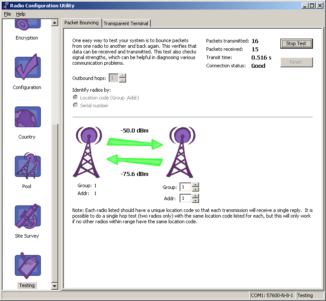This screenshot has height=301, width=326.
Task: Open the File menu
Action: [7, 14]
